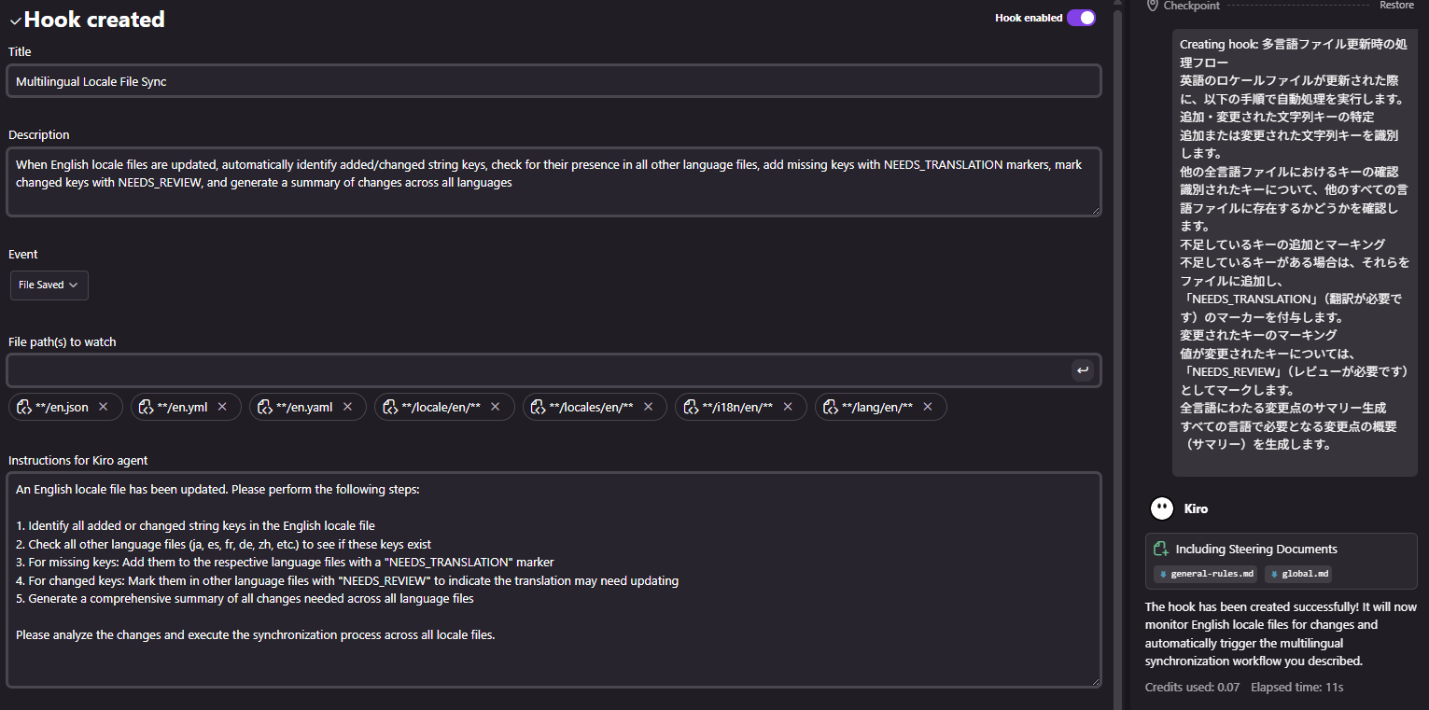Screen dimensions: 1429x710
Task: Open the global.md steering document
Action: 1298,574
